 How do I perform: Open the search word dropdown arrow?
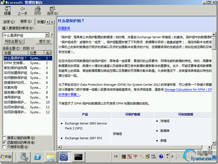(x=47, y=35)
